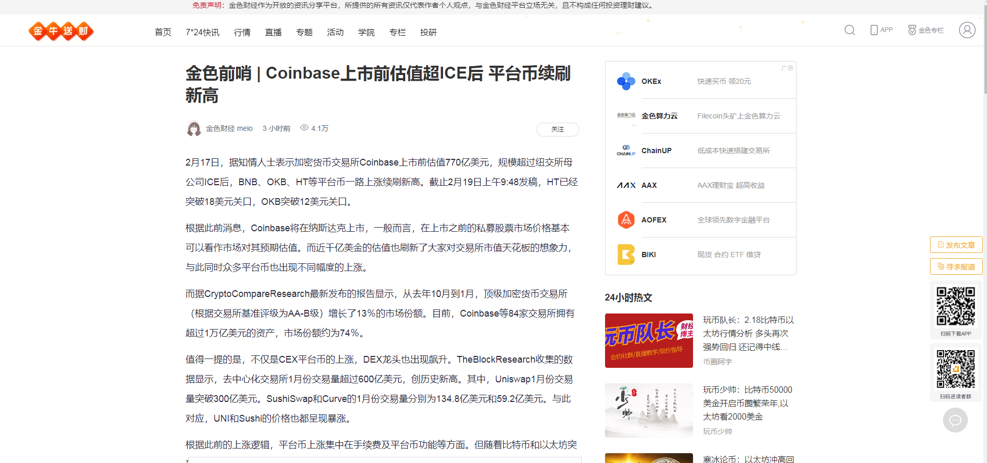Image resolution: width=987 pixels, height=463 pixels.
Task: Click the 扫码进读者群 QR code
Action: [x=955, y=369]
